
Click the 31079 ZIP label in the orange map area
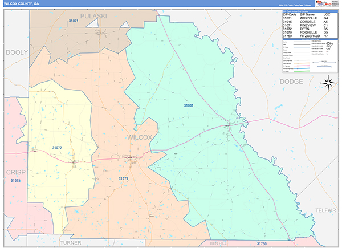click(123, 178)
